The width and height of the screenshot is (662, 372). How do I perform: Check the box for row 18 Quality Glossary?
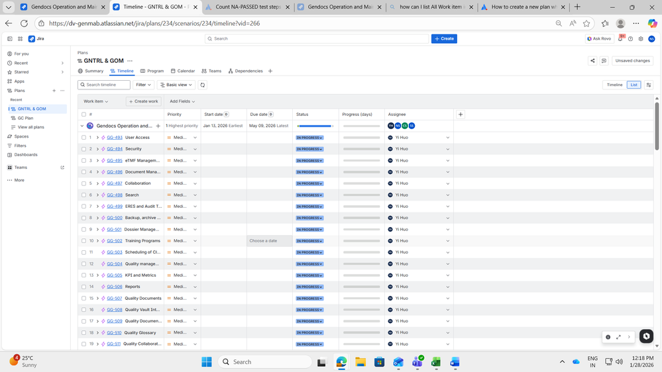point(83,333)
